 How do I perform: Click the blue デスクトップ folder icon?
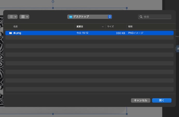(x=70, y=17)
